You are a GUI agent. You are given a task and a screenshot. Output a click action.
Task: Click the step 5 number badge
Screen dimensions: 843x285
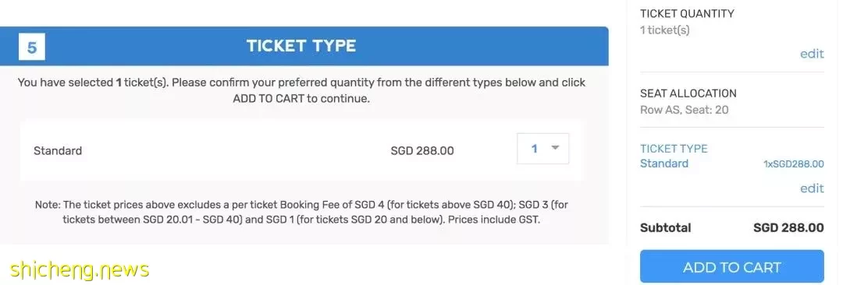[32, 47]
